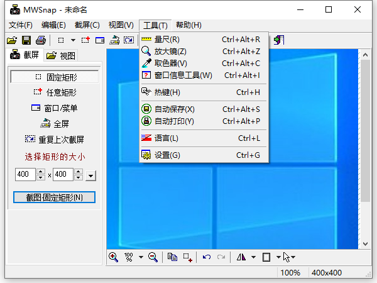Image resolution: width=377 pixels, height=283 pixels.
Task: Click the full screen capture toolbar icon
Action: [114, 40]
